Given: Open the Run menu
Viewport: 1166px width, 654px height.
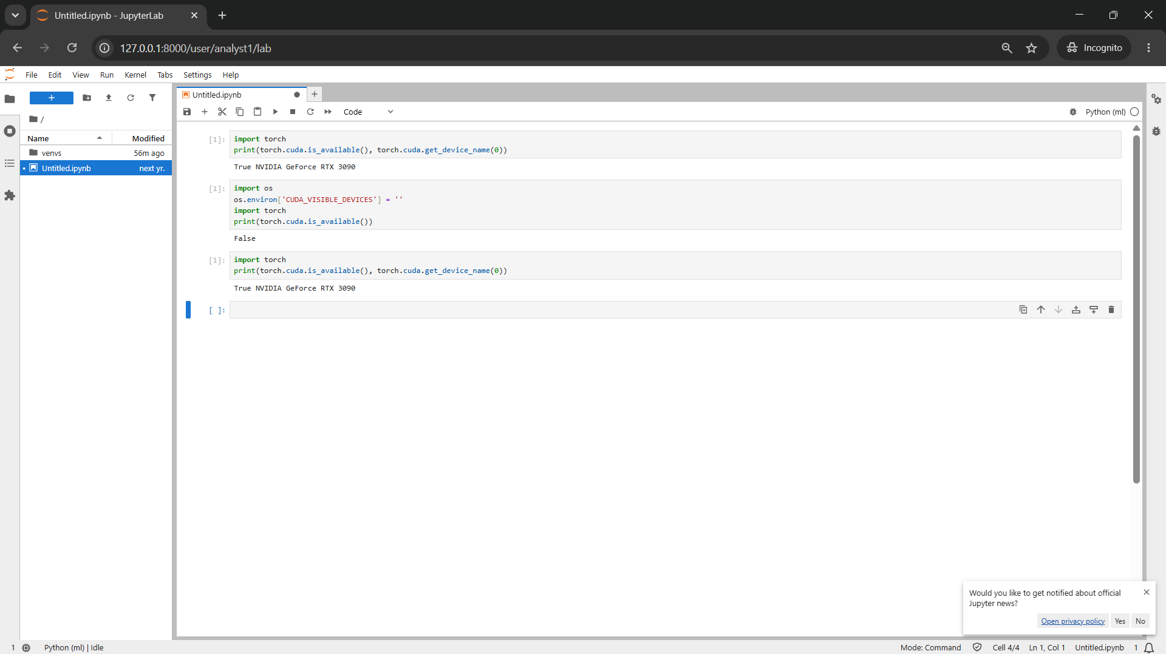Looking at the screenshot, I should [x=107, y=75].
